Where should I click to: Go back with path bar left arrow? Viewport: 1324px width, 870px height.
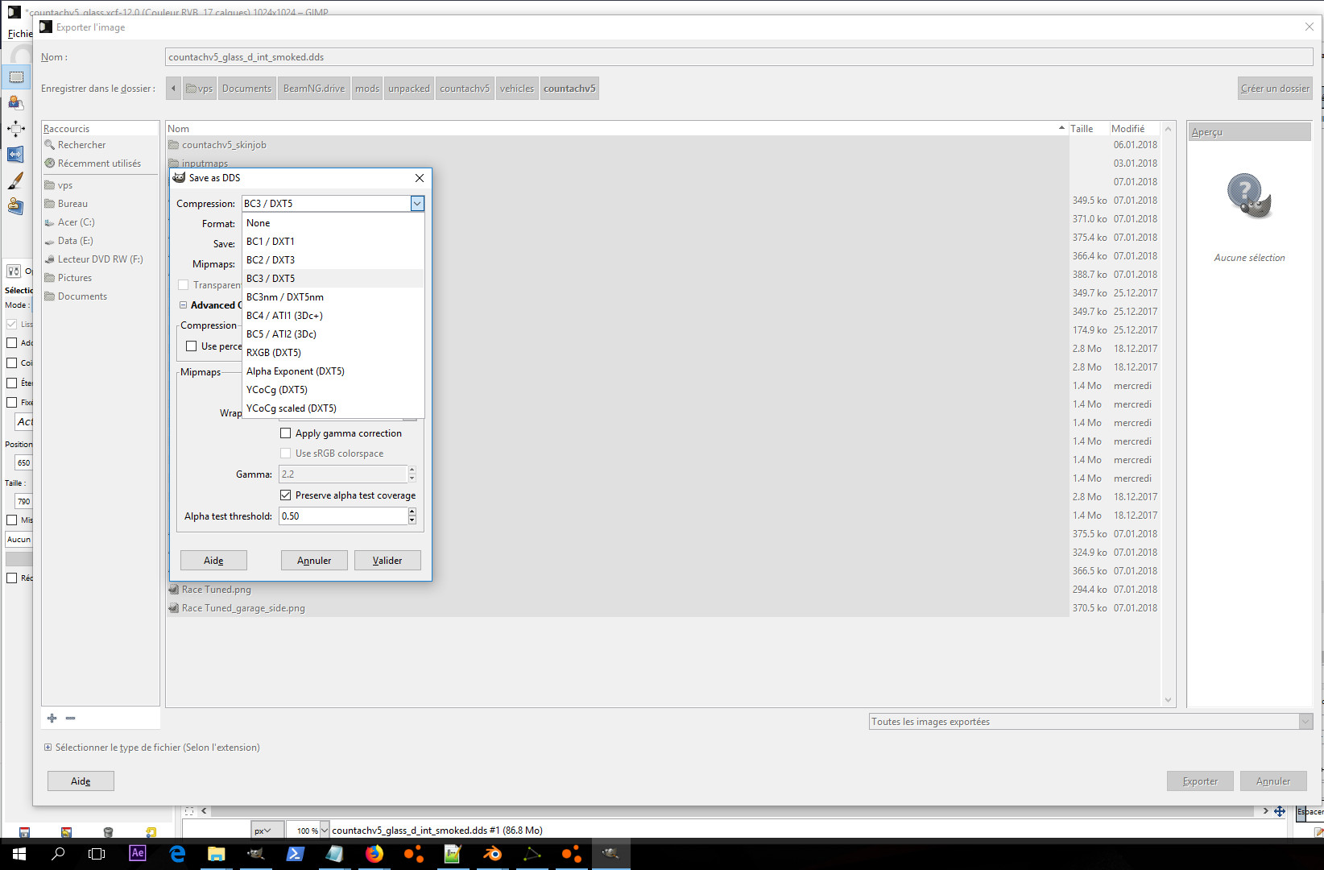click(173, 89)
